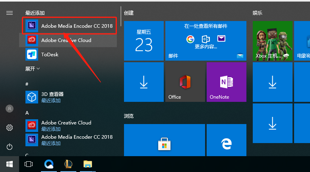The width and height of the screenshot is (310, 172).
Task: Click 更多内容... in the mail tile
Action: point(206,47)
